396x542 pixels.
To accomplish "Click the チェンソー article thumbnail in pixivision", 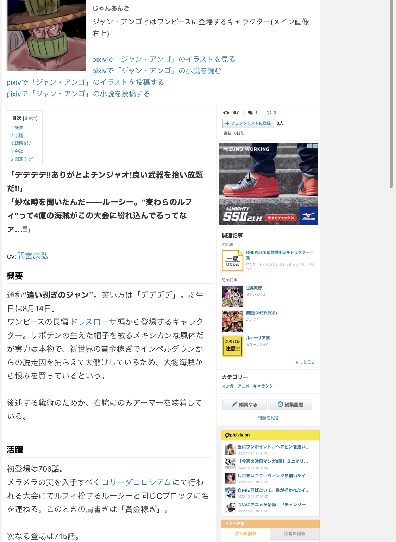I will tap(230, 507).
